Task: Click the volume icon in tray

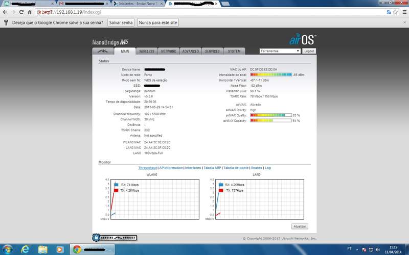Action: click(378, 250)
